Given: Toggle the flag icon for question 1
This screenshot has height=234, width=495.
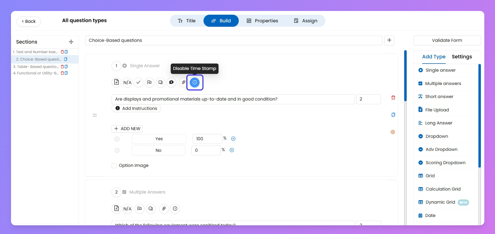Looking at the screenshot, I should pos(149,82).
